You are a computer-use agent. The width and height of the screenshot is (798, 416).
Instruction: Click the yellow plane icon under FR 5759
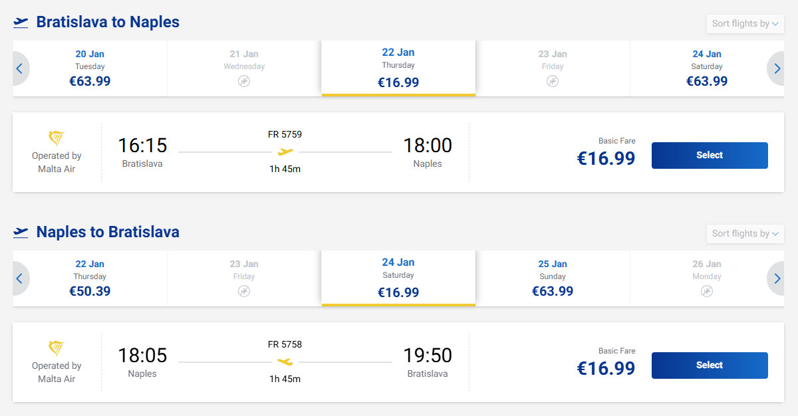pos(285,152)
